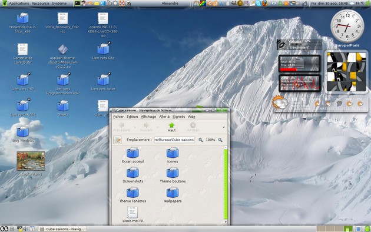
Task: Click the zoom in magnifier icon
Action: [x=220, y=140]
